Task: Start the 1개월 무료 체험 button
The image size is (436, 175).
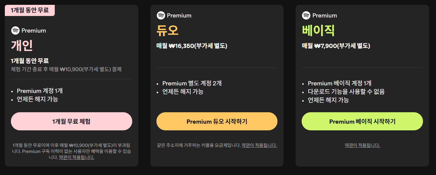Action: click(x=71, y=121)
